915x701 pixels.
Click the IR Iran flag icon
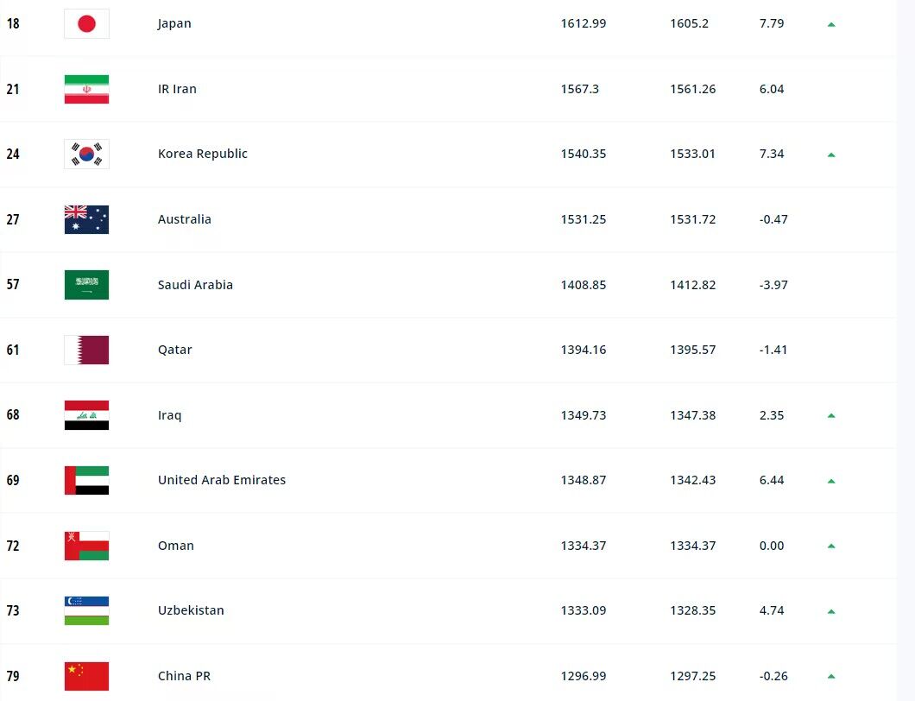pyautogui.click(x=86, y=89)
